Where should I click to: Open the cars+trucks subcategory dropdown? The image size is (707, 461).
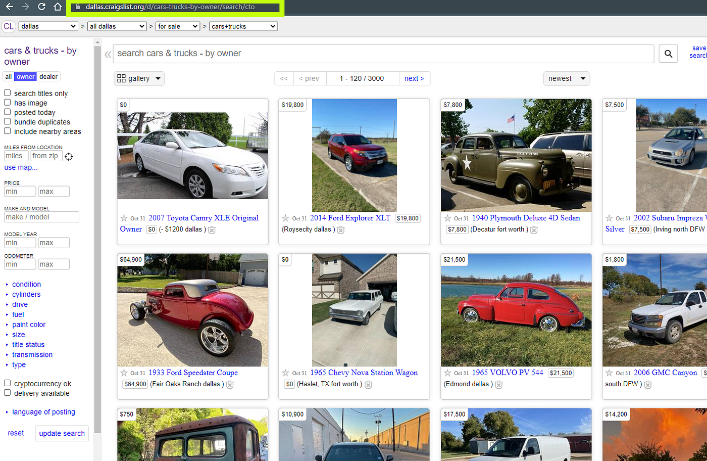243,26
